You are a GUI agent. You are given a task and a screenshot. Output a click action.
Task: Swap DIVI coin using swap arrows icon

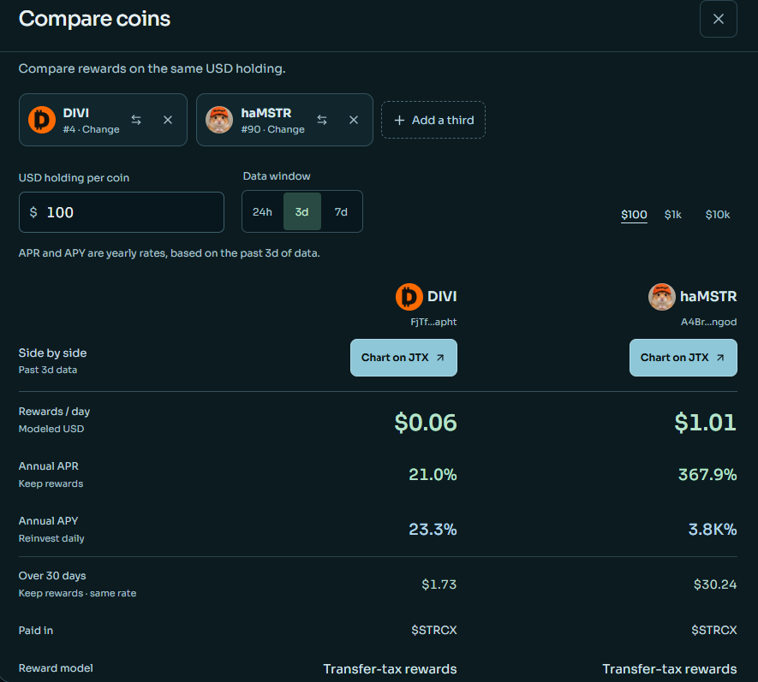pos(136,120)
